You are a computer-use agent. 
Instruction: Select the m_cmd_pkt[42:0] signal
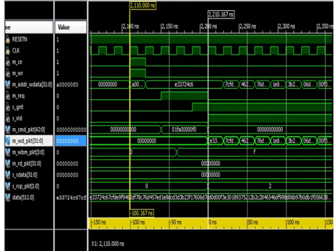pyautogui.click(x=28, y=130)
